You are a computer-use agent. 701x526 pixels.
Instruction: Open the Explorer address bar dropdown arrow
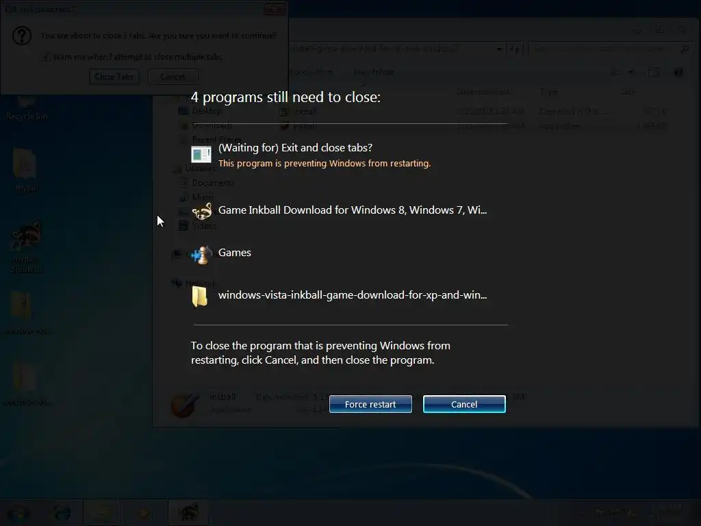(499, 49)
